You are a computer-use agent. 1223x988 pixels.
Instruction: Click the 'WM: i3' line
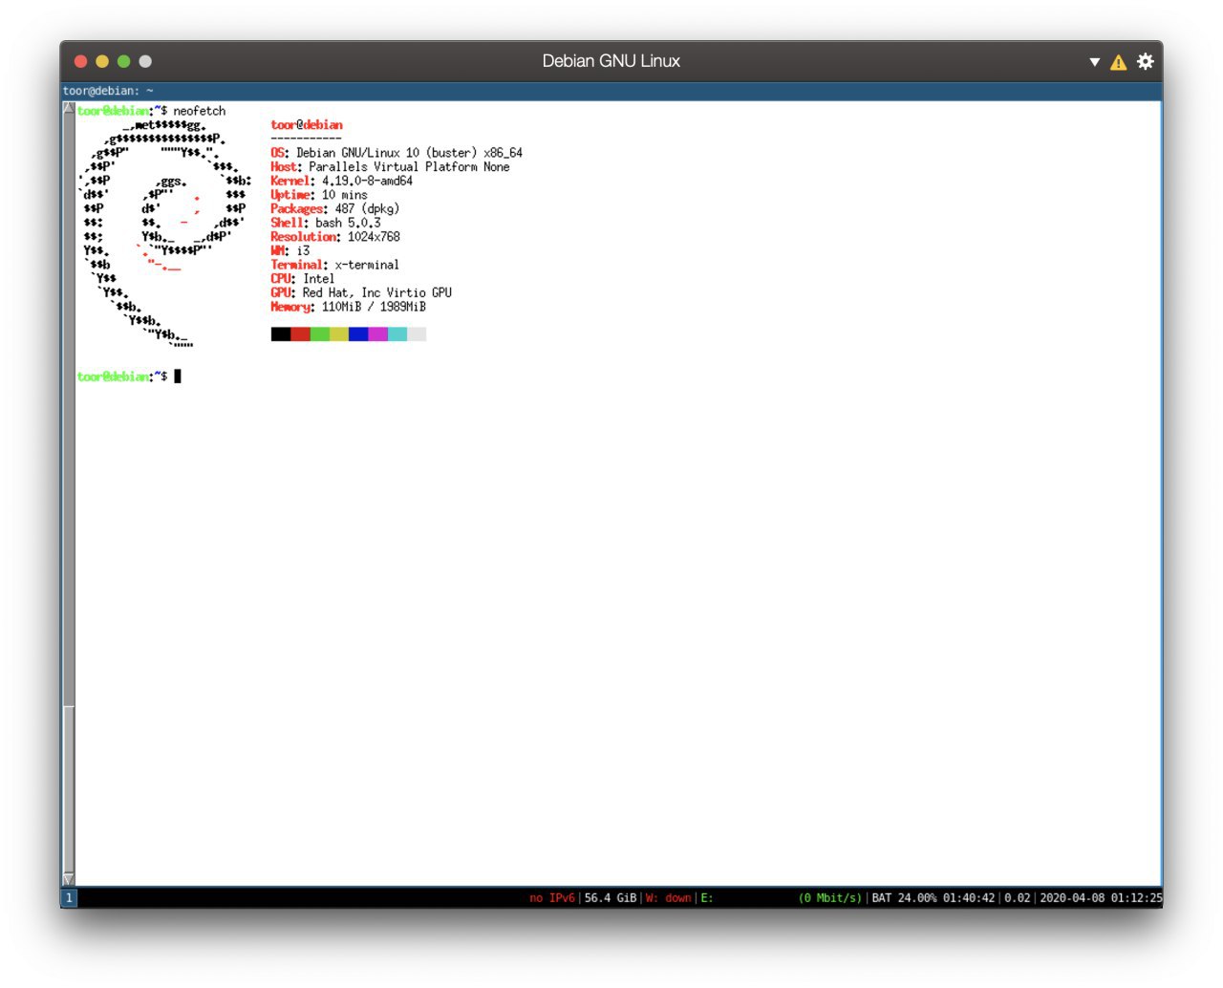(290, 250)
